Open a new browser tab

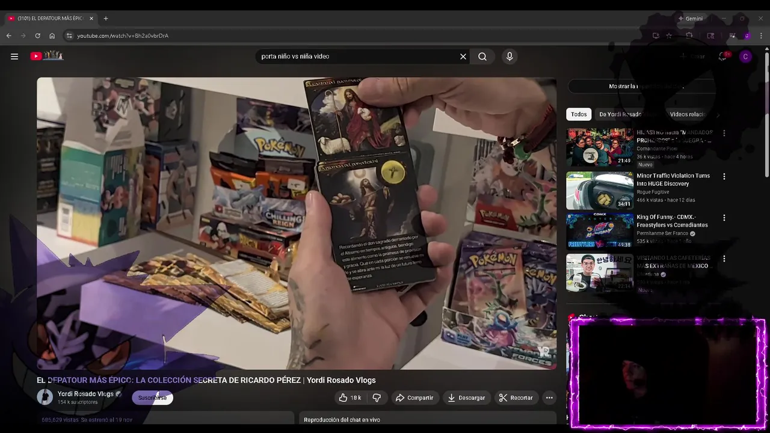click(x=106, y=19)
